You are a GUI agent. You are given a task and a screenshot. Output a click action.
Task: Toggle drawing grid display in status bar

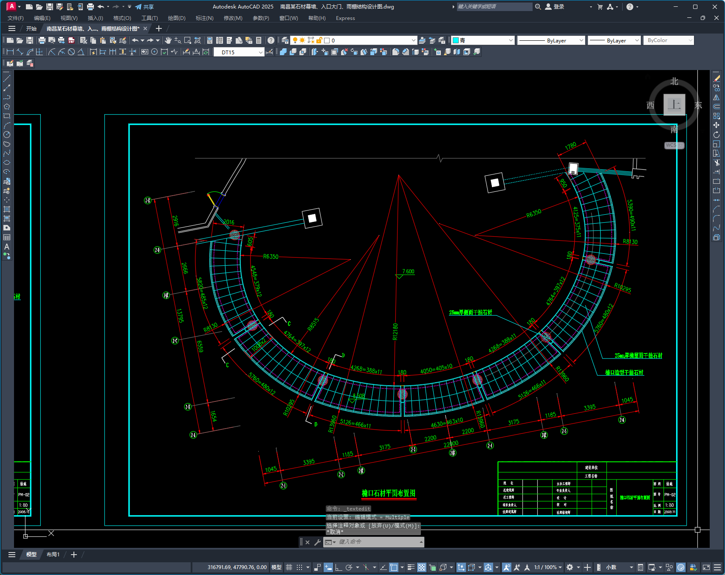[x=289, y=567]
